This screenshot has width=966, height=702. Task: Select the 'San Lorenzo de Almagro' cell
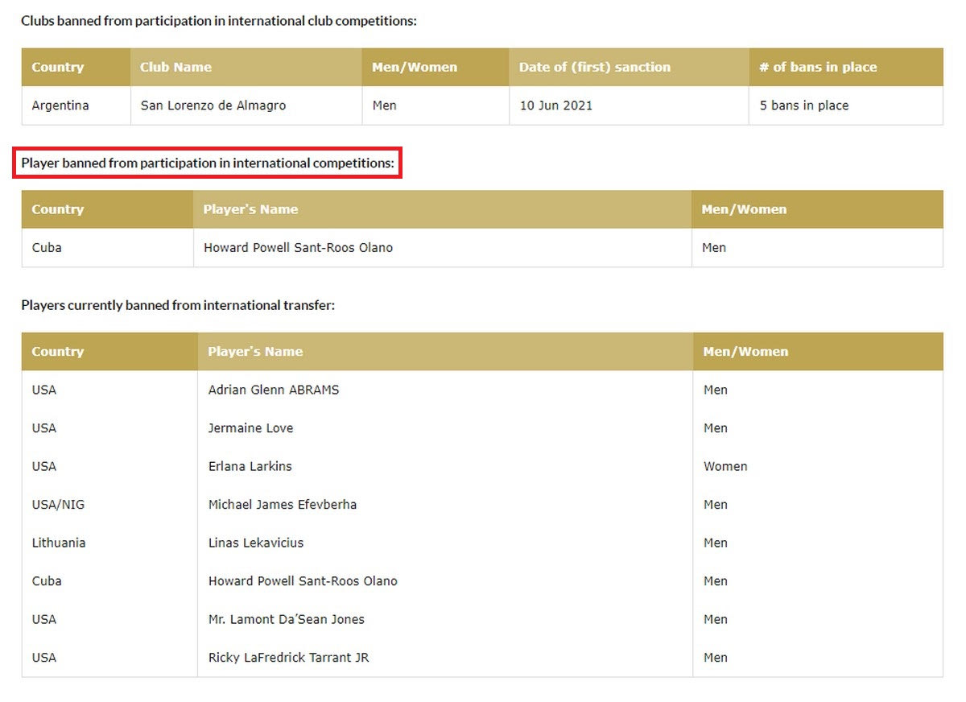213,105
